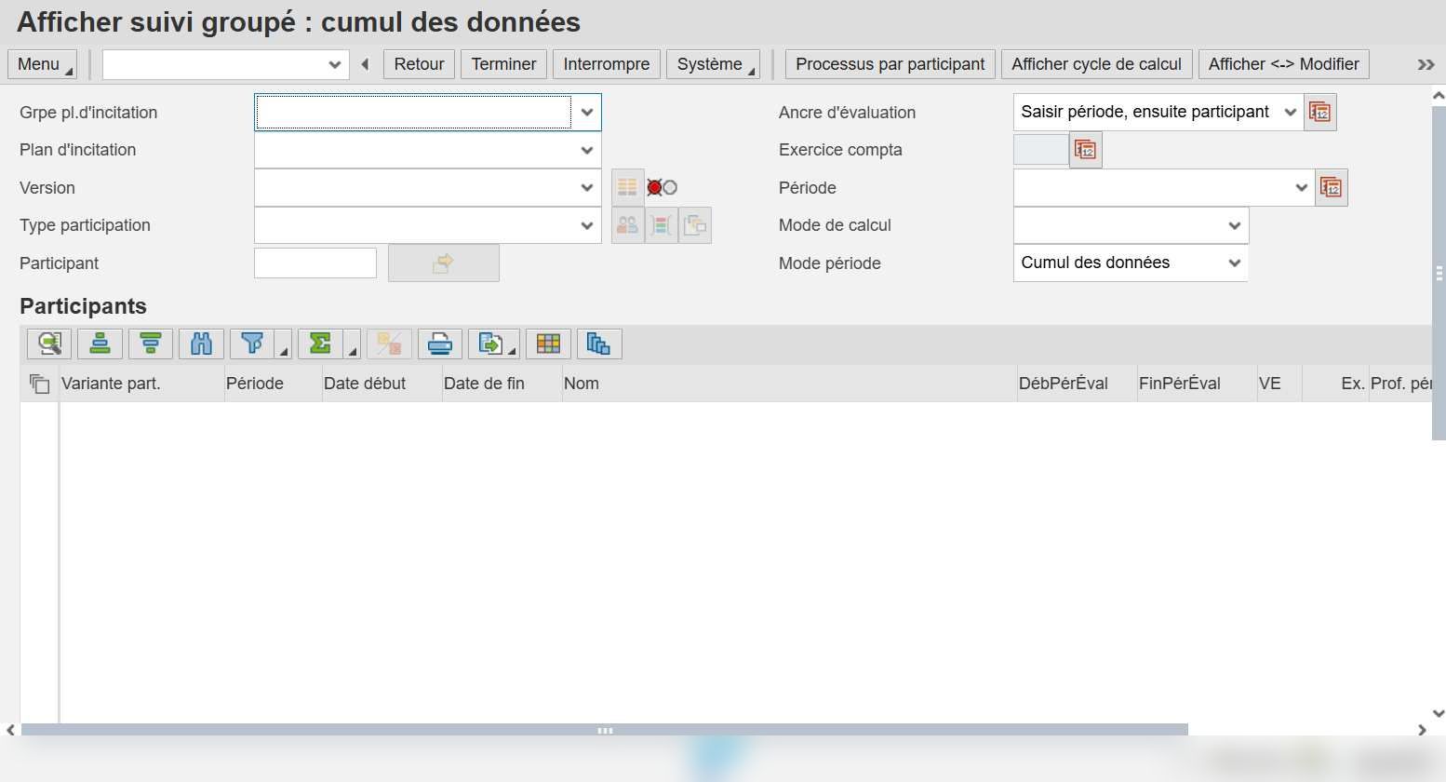Screen dimensions: 1446x782
Task: Click the Interrompre button
Action: pyautogui.click(x=607, y=64)
